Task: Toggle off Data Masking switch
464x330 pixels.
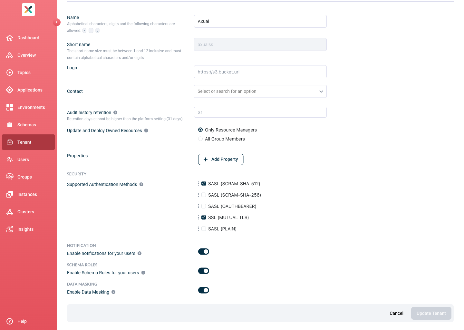Action: coord(204,290)
